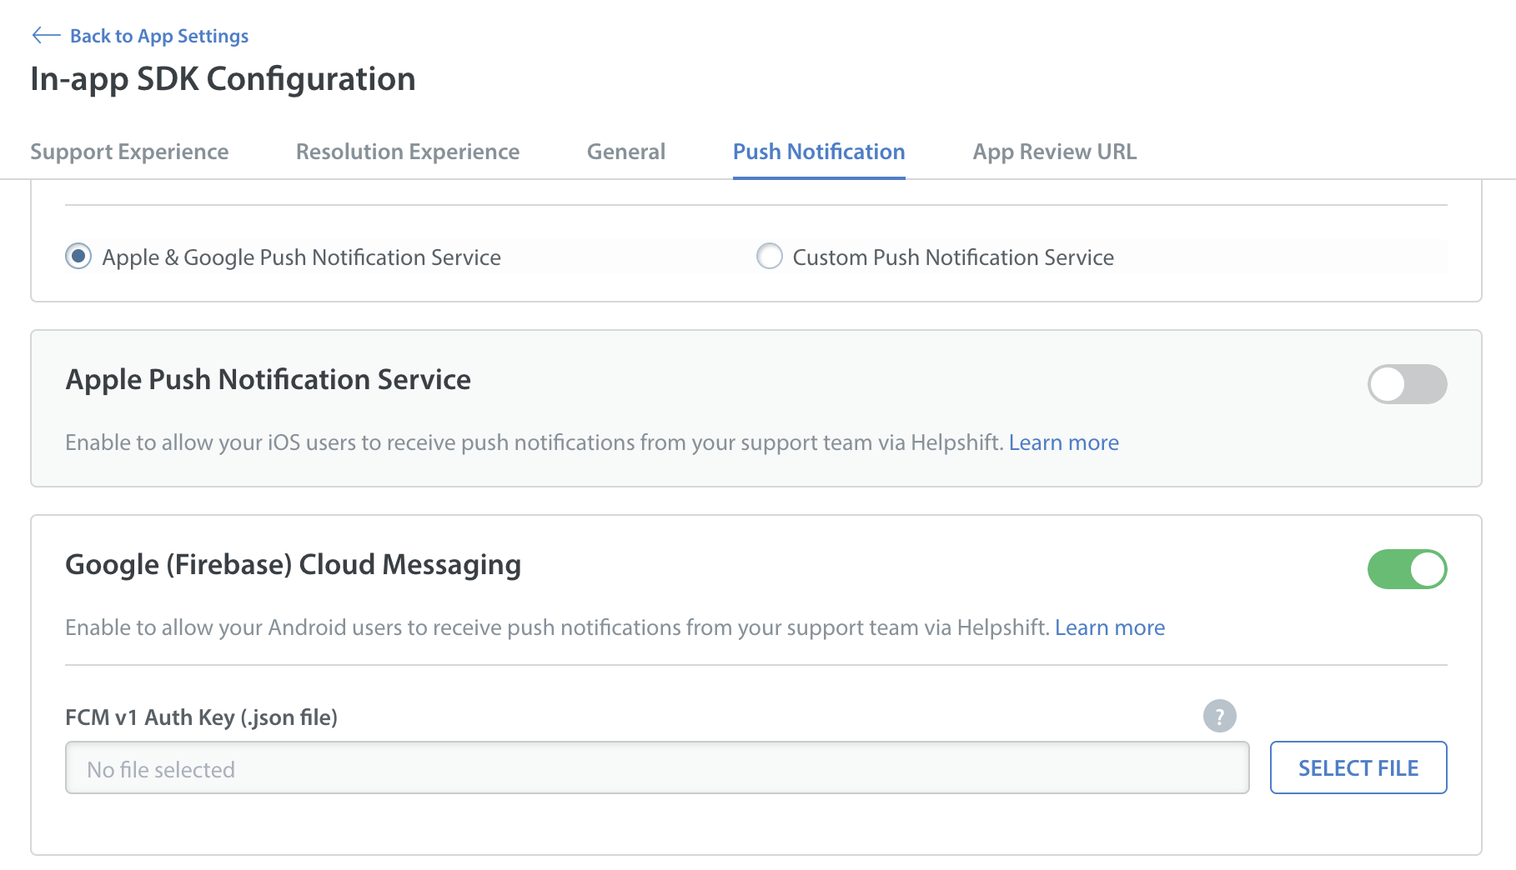1516x870 pixels.
Task: Enable Apple Push Notification Service toggle
Action: coord(1407,384)
